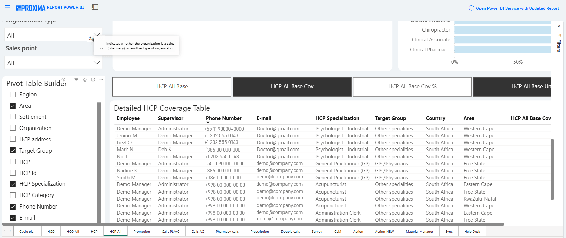Enable the HCP address checkbox
Image resolution: width=566 pixels, height=238 pixels.
coord(13,139)
